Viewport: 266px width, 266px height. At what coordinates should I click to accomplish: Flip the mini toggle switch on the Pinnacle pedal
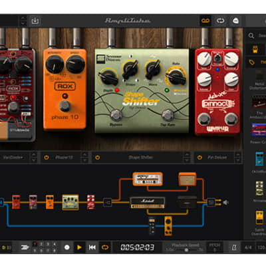tap(217, 59)
